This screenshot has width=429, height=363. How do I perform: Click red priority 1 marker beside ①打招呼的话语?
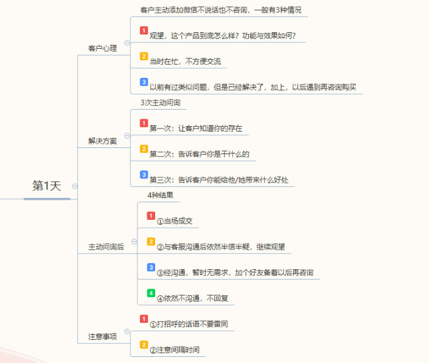[144, 319]
